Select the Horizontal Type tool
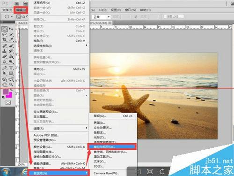Image resolution: width=234 pixels, height=176 pixels. tap(11, 68)
